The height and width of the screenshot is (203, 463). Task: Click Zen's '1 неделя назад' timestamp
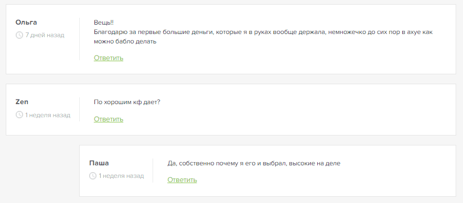coord(48,115)
